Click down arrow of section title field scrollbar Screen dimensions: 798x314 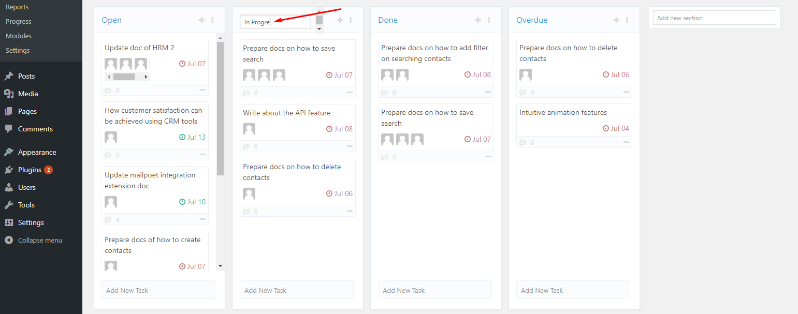319,29
